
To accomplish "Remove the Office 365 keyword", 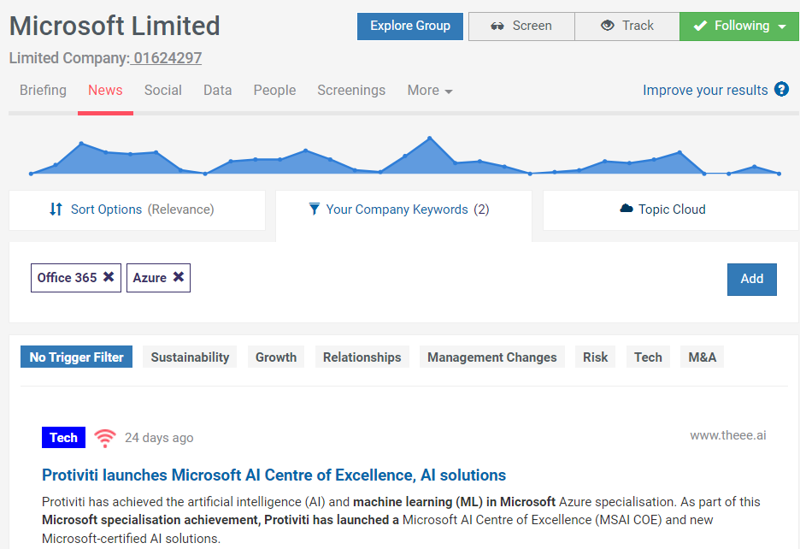I will coord(109,277).
